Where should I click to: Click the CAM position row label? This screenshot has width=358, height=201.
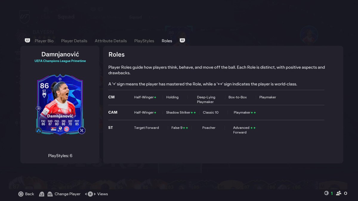click(x=113, y=112)
